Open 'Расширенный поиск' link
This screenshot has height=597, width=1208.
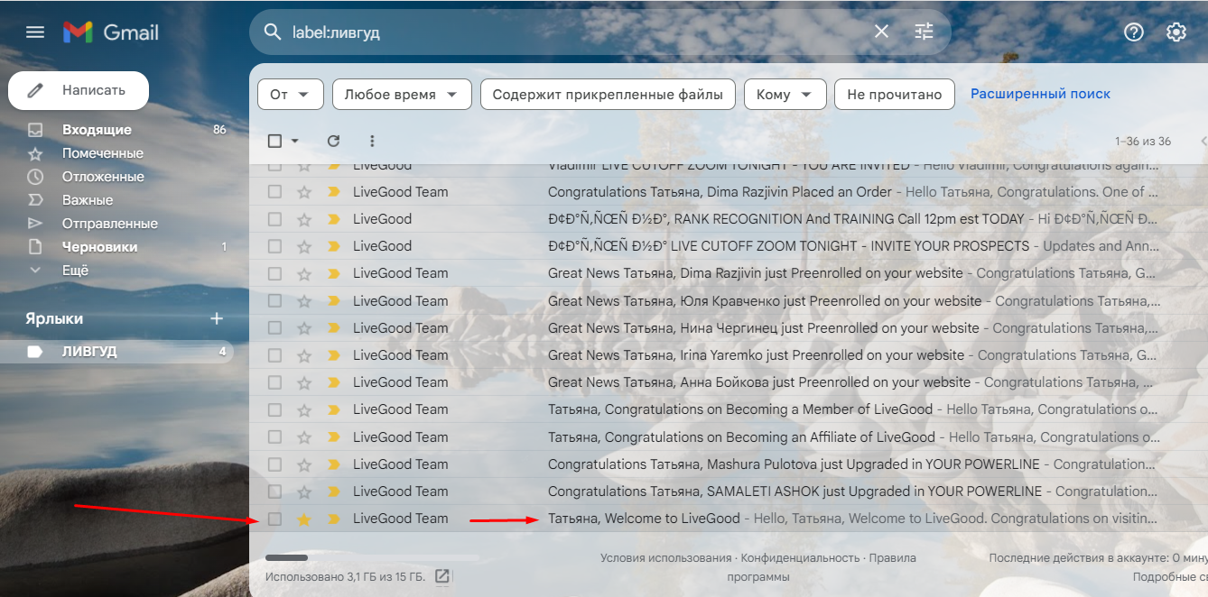[1040, 94]
